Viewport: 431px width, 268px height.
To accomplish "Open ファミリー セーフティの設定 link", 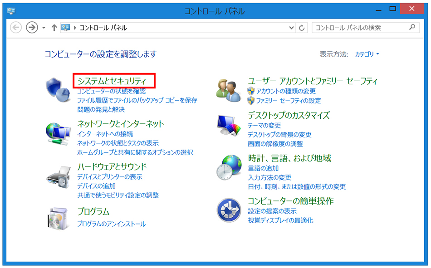I will click(x=289, y=101).
